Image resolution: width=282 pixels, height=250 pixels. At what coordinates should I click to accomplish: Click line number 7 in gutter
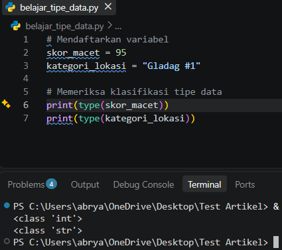point(26,118)
